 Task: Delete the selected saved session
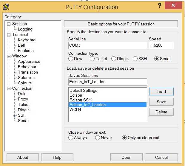(161, 112)
